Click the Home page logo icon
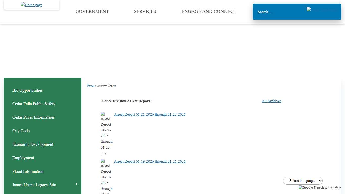The height and width of the screenshot is (194, 345). 31,5
